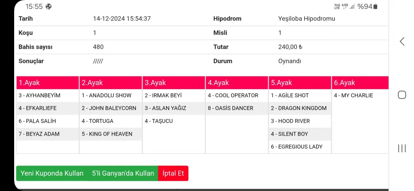Tap the battery icon in status bar

pyautogui.click(x=375, y=6)
